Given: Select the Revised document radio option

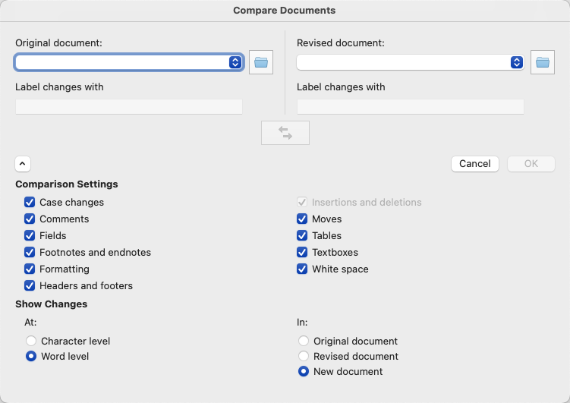Looking at the screenshot, I should pos(304,357).
